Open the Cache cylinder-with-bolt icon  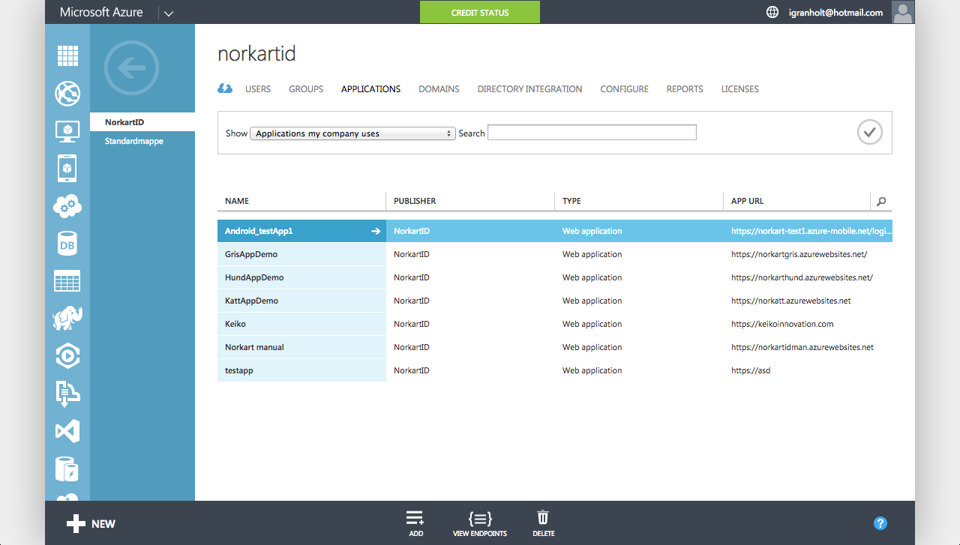coord(67,469)
